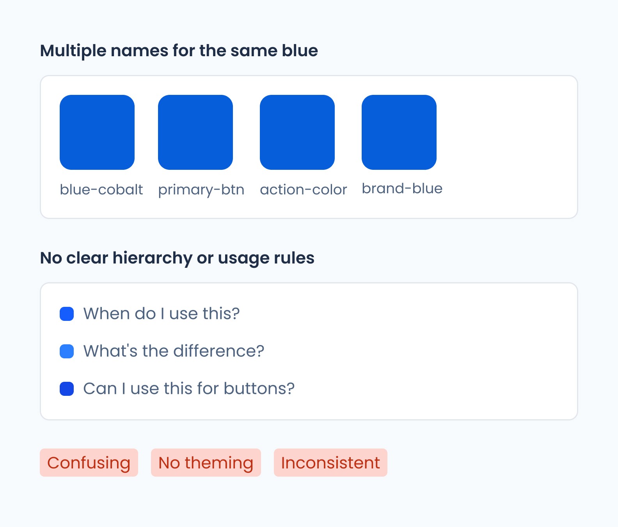Click empty space right of brand-blue swatch
This screenshot has height=527, width=618.
pyautogui.click(x=507, y=133)
